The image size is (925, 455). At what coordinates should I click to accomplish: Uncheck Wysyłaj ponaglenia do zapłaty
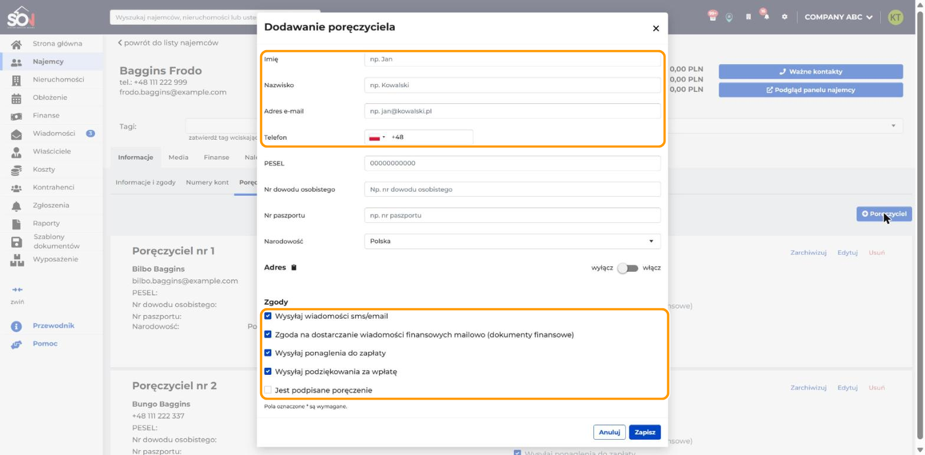coord(268,353)
